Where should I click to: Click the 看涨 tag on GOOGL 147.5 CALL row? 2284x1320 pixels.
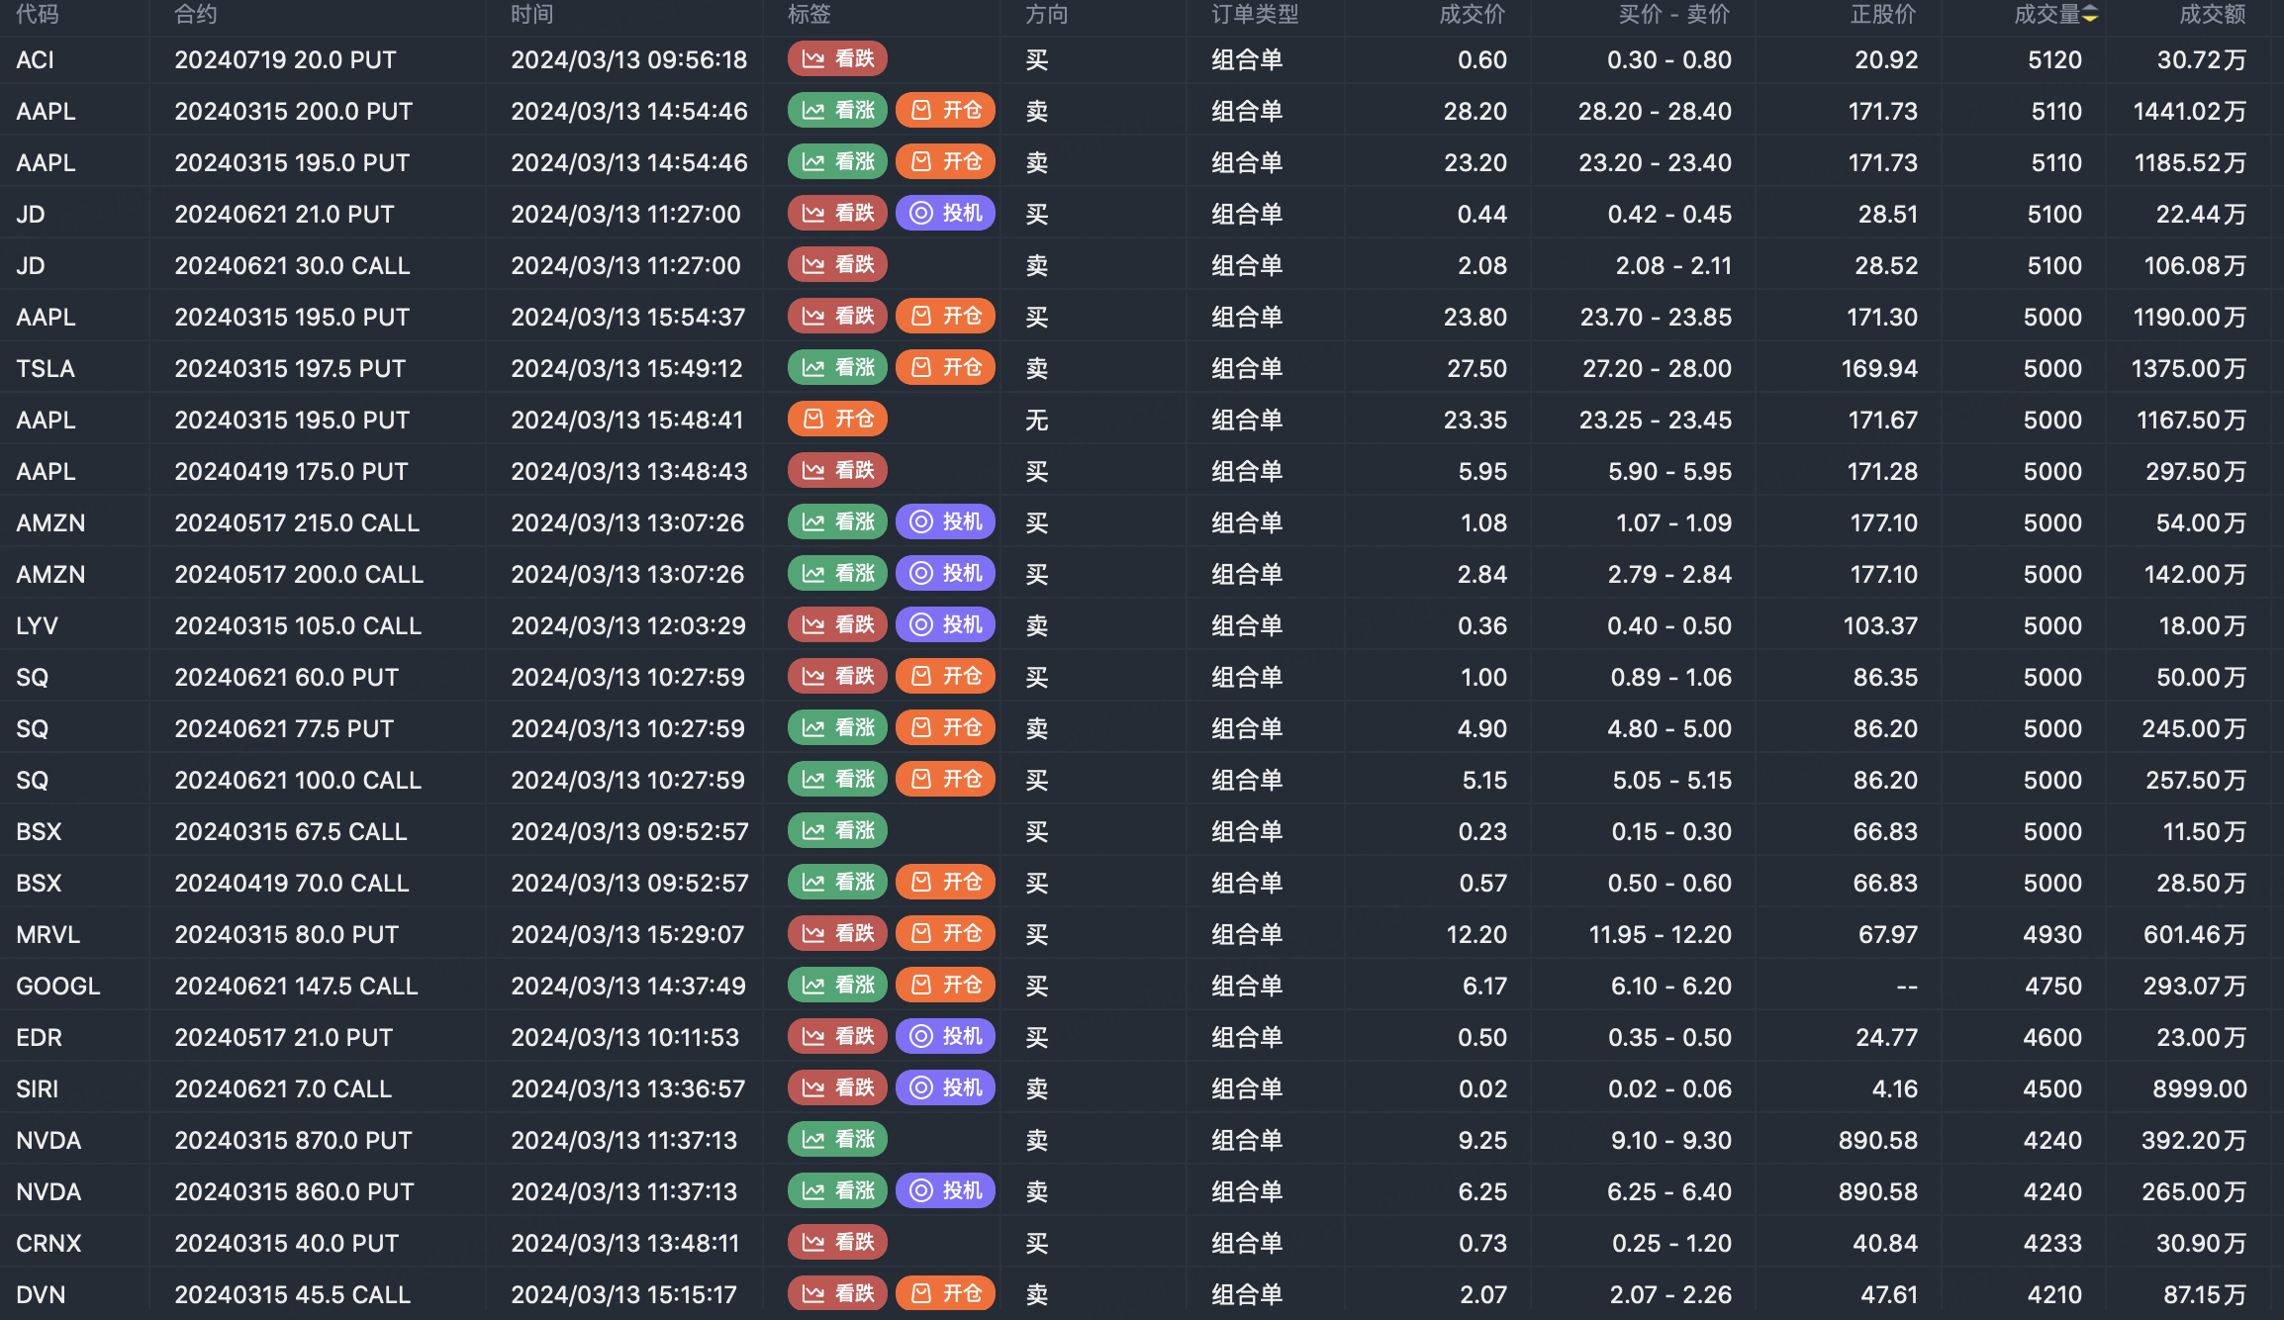coord(837,986)
